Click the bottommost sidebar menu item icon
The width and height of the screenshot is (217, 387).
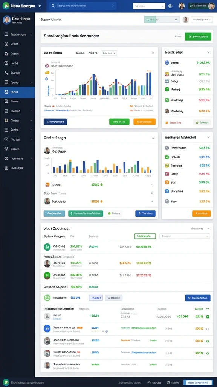[6, 168]
